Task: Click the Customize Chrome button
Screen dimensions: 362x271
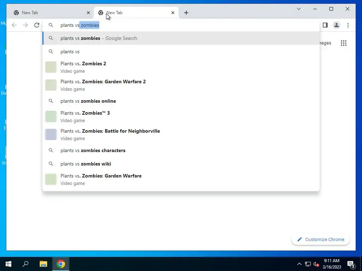Action: (x=320, y=240)
